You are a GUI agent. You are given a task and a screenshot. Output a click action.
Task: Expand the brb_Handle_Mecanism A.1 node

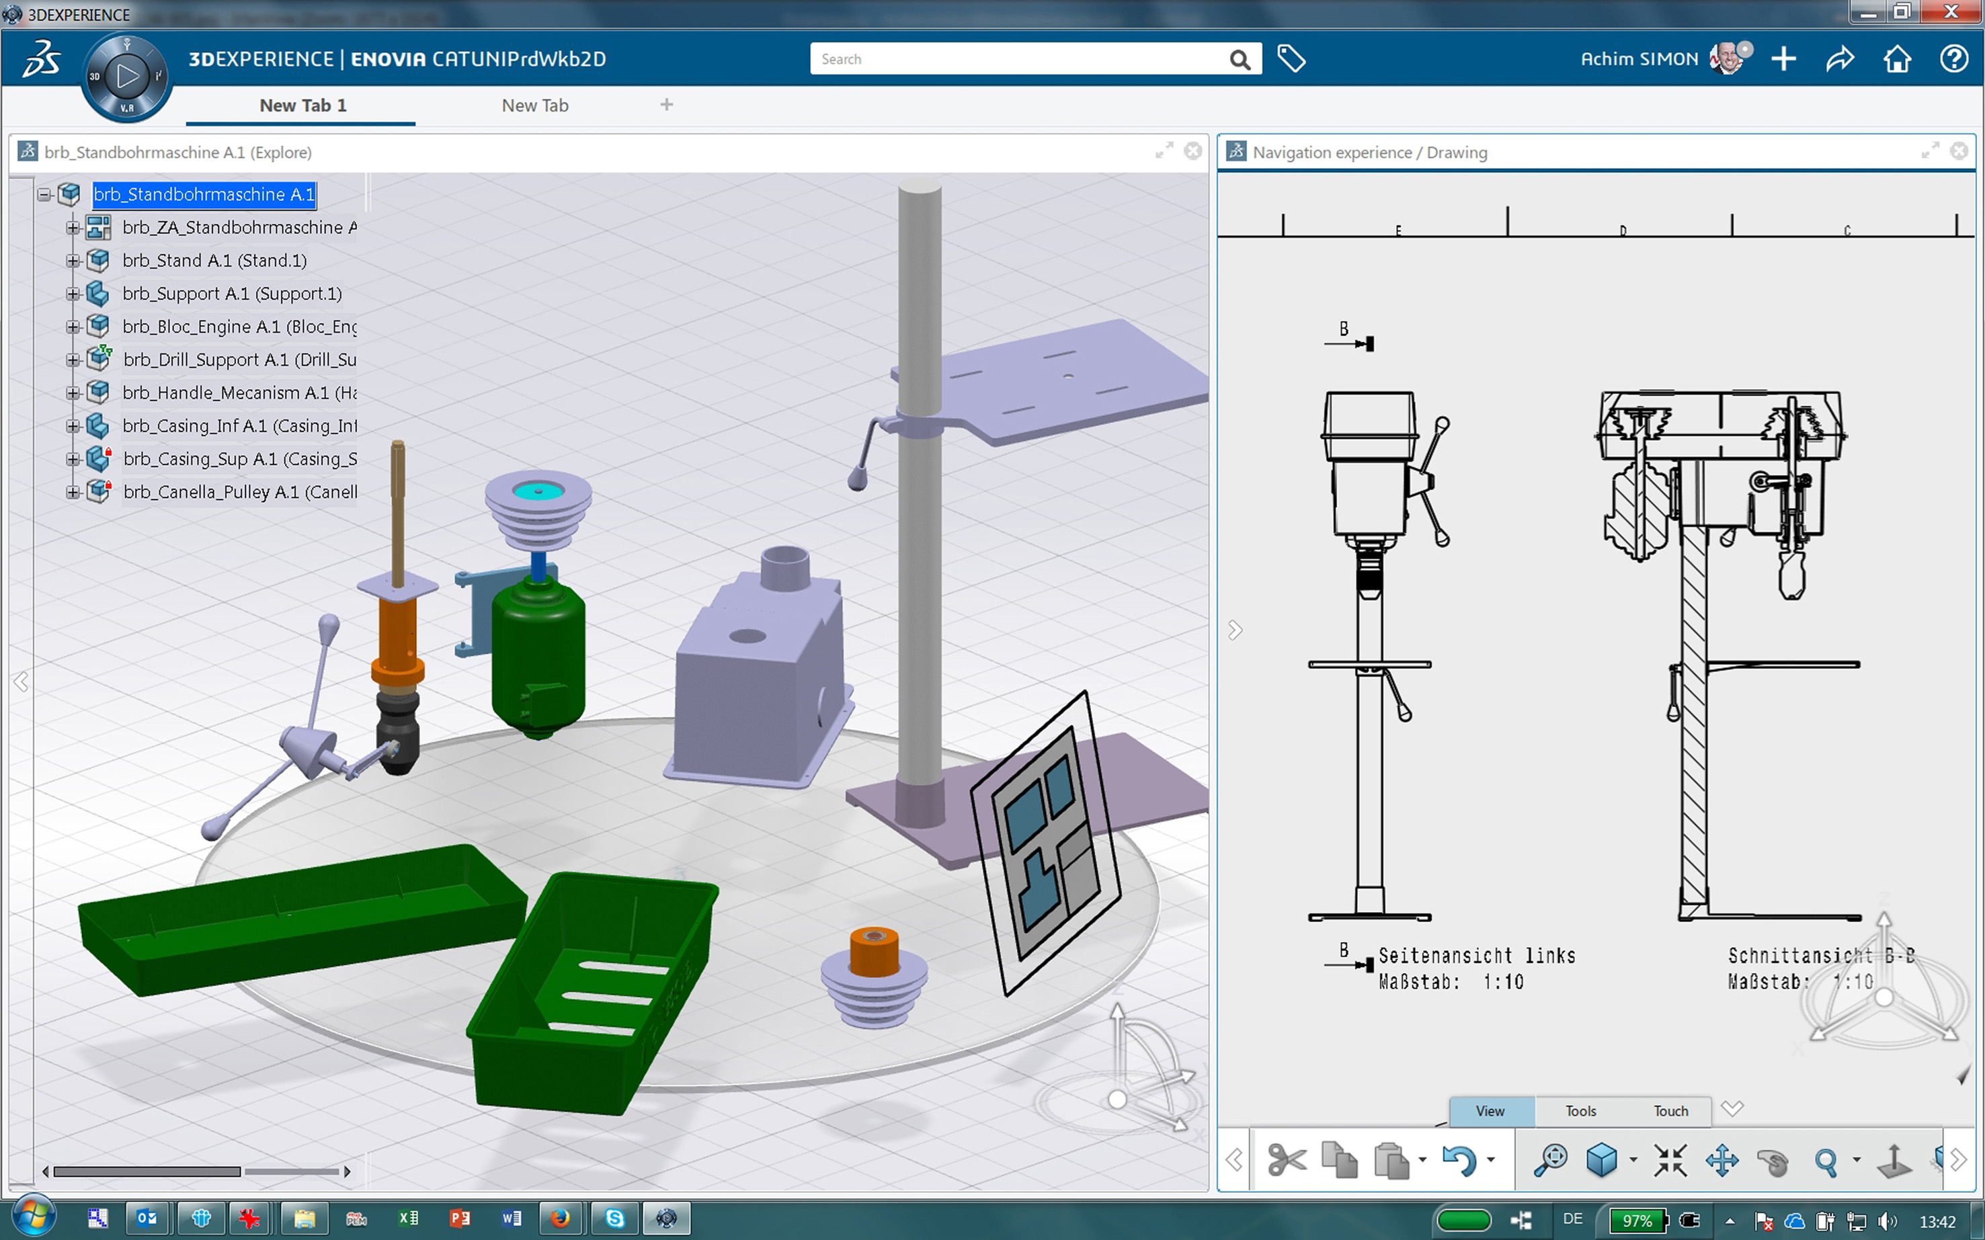pos(73,392)
